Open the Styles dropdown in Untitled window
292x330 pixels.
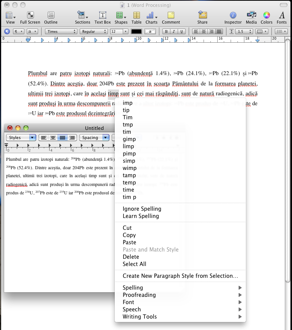(21, 138)
